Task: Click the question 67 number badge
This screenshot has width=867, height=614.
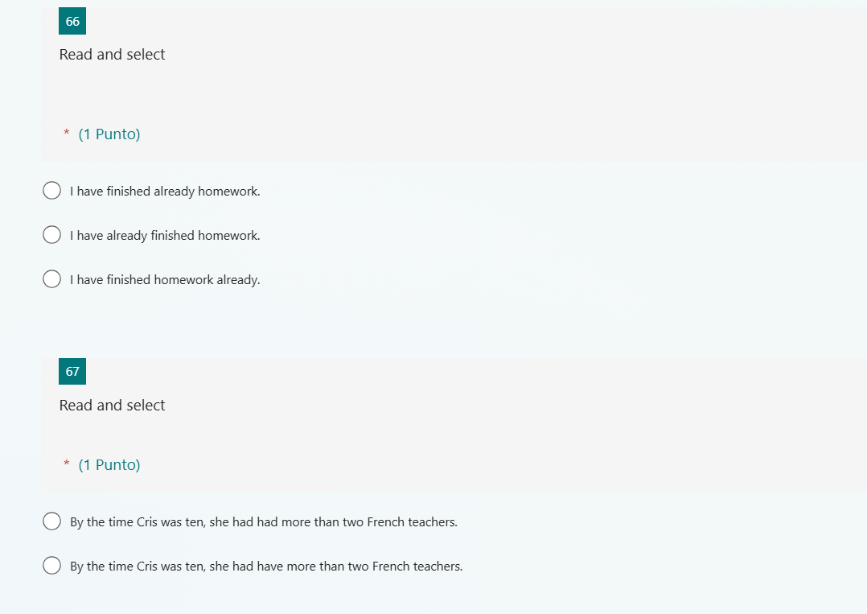Action: coord(72,371)
